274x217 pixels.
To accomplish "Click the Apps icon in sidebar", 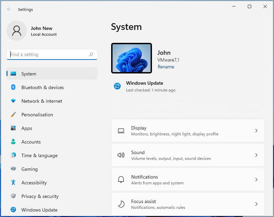I will pyautogui.click(x=13, y=128).
